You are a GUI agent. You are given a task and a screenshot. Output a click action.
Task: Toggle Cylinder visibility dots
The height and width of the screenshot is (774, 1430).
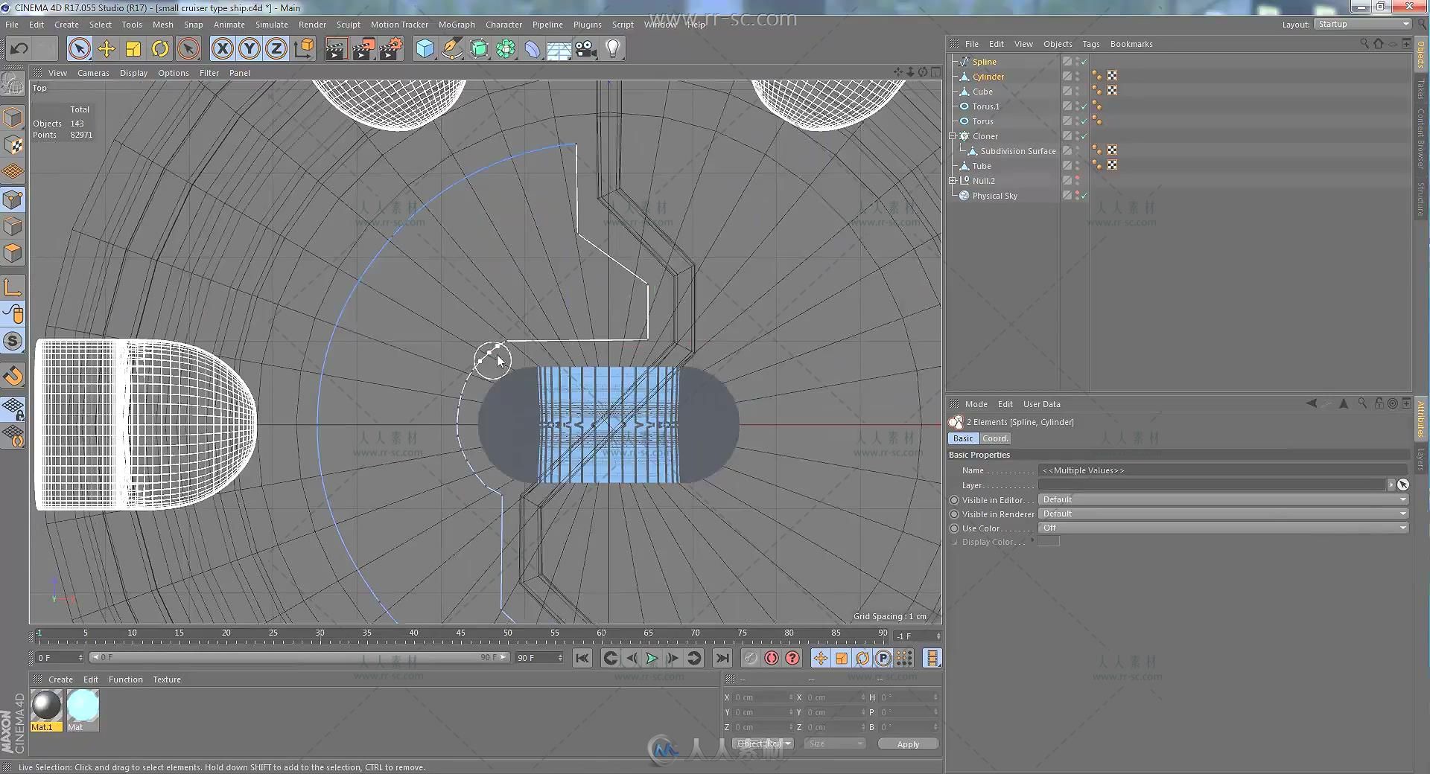coord(1077,77)
